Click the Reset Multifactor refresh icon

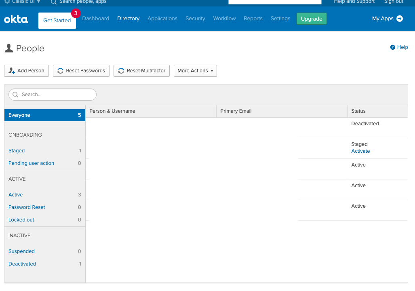[121, 71]
